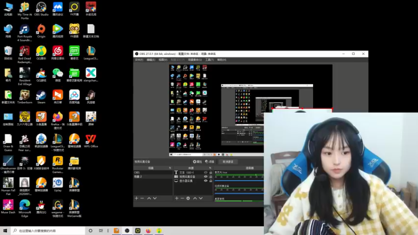
Task: Open the My Time At Portia desktop icon
Action: tap(25, 10)
